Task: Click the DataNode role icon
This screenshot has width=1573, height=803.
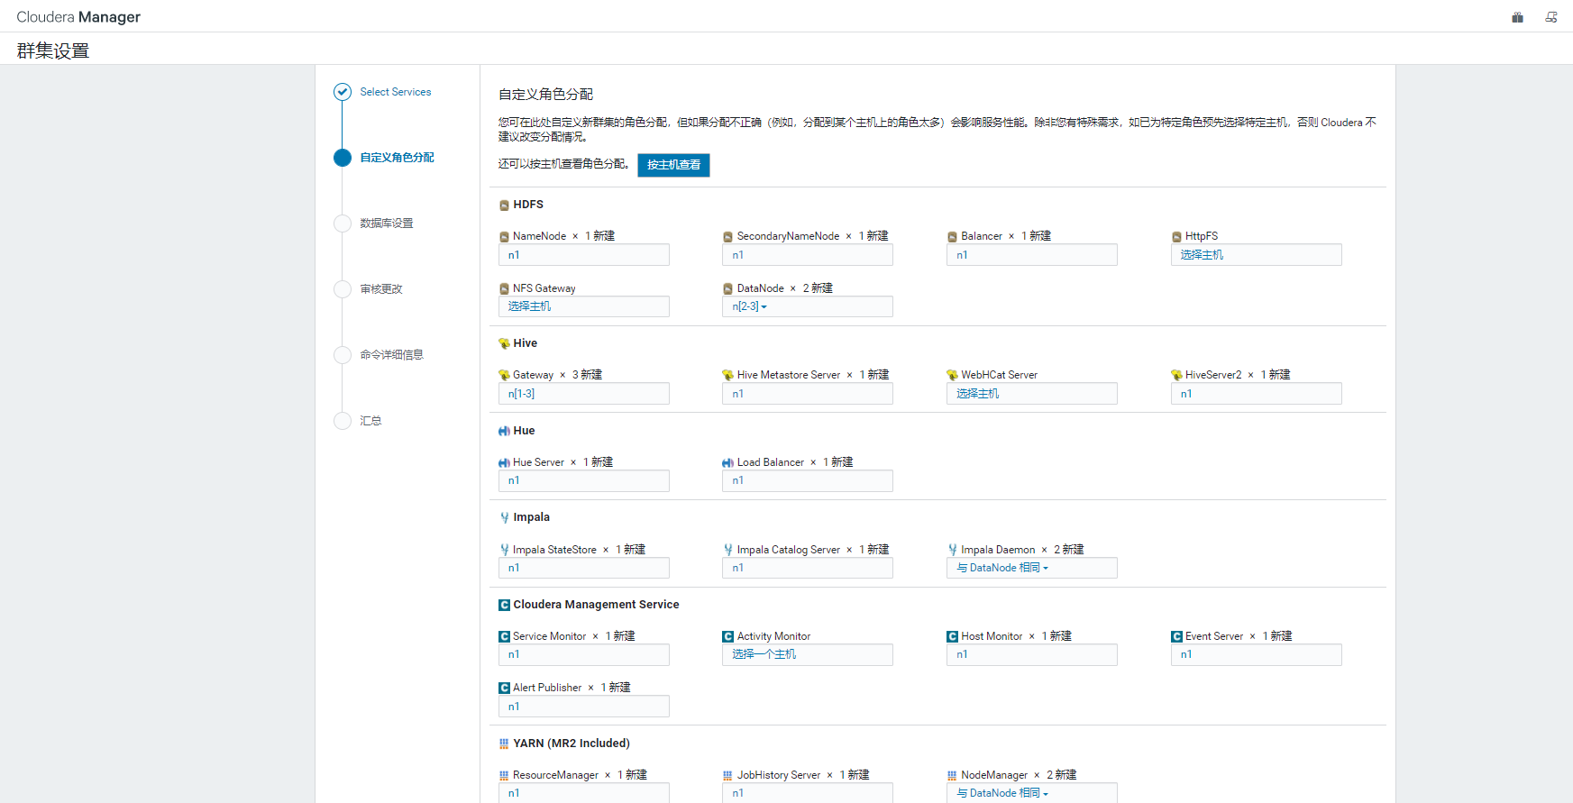Action: (728, 289)
